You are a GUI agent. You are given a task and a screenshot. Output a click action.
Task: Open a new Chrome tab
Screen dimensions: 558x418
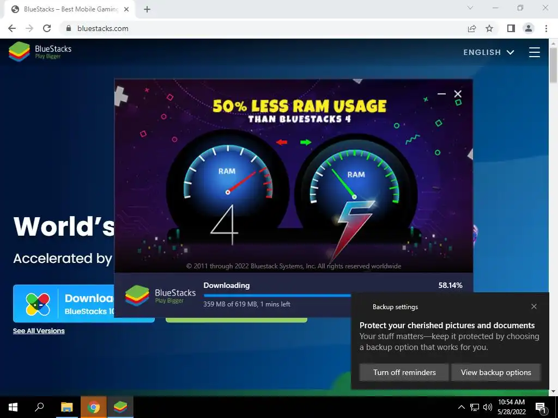(x=147, y=9)
